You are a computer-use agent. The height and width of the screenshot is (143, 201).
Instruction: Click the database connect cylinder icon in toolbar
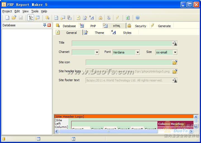click(x=47, y=18)
